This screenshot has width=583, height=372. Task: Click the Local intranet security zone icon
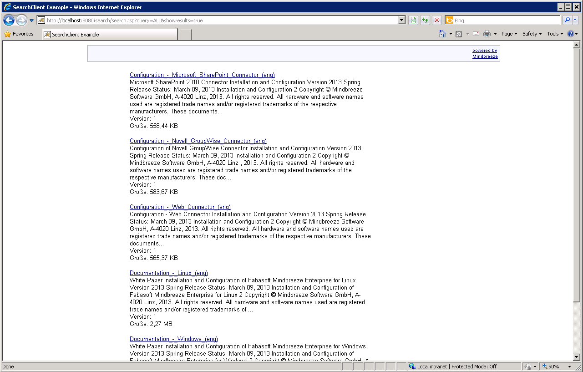pos(412,367)
